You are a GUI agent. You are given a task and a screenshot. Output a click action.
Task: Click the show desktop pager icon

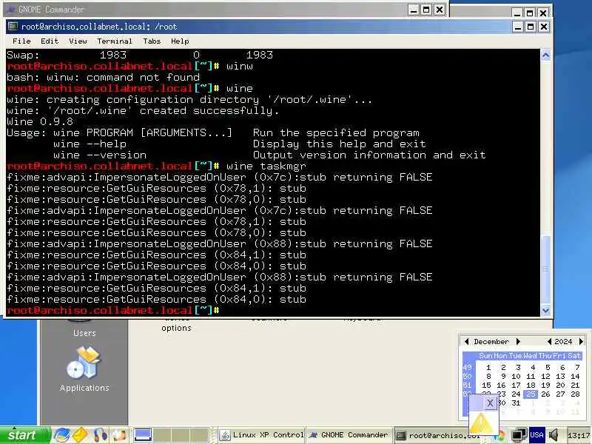(x=143, y=435)
